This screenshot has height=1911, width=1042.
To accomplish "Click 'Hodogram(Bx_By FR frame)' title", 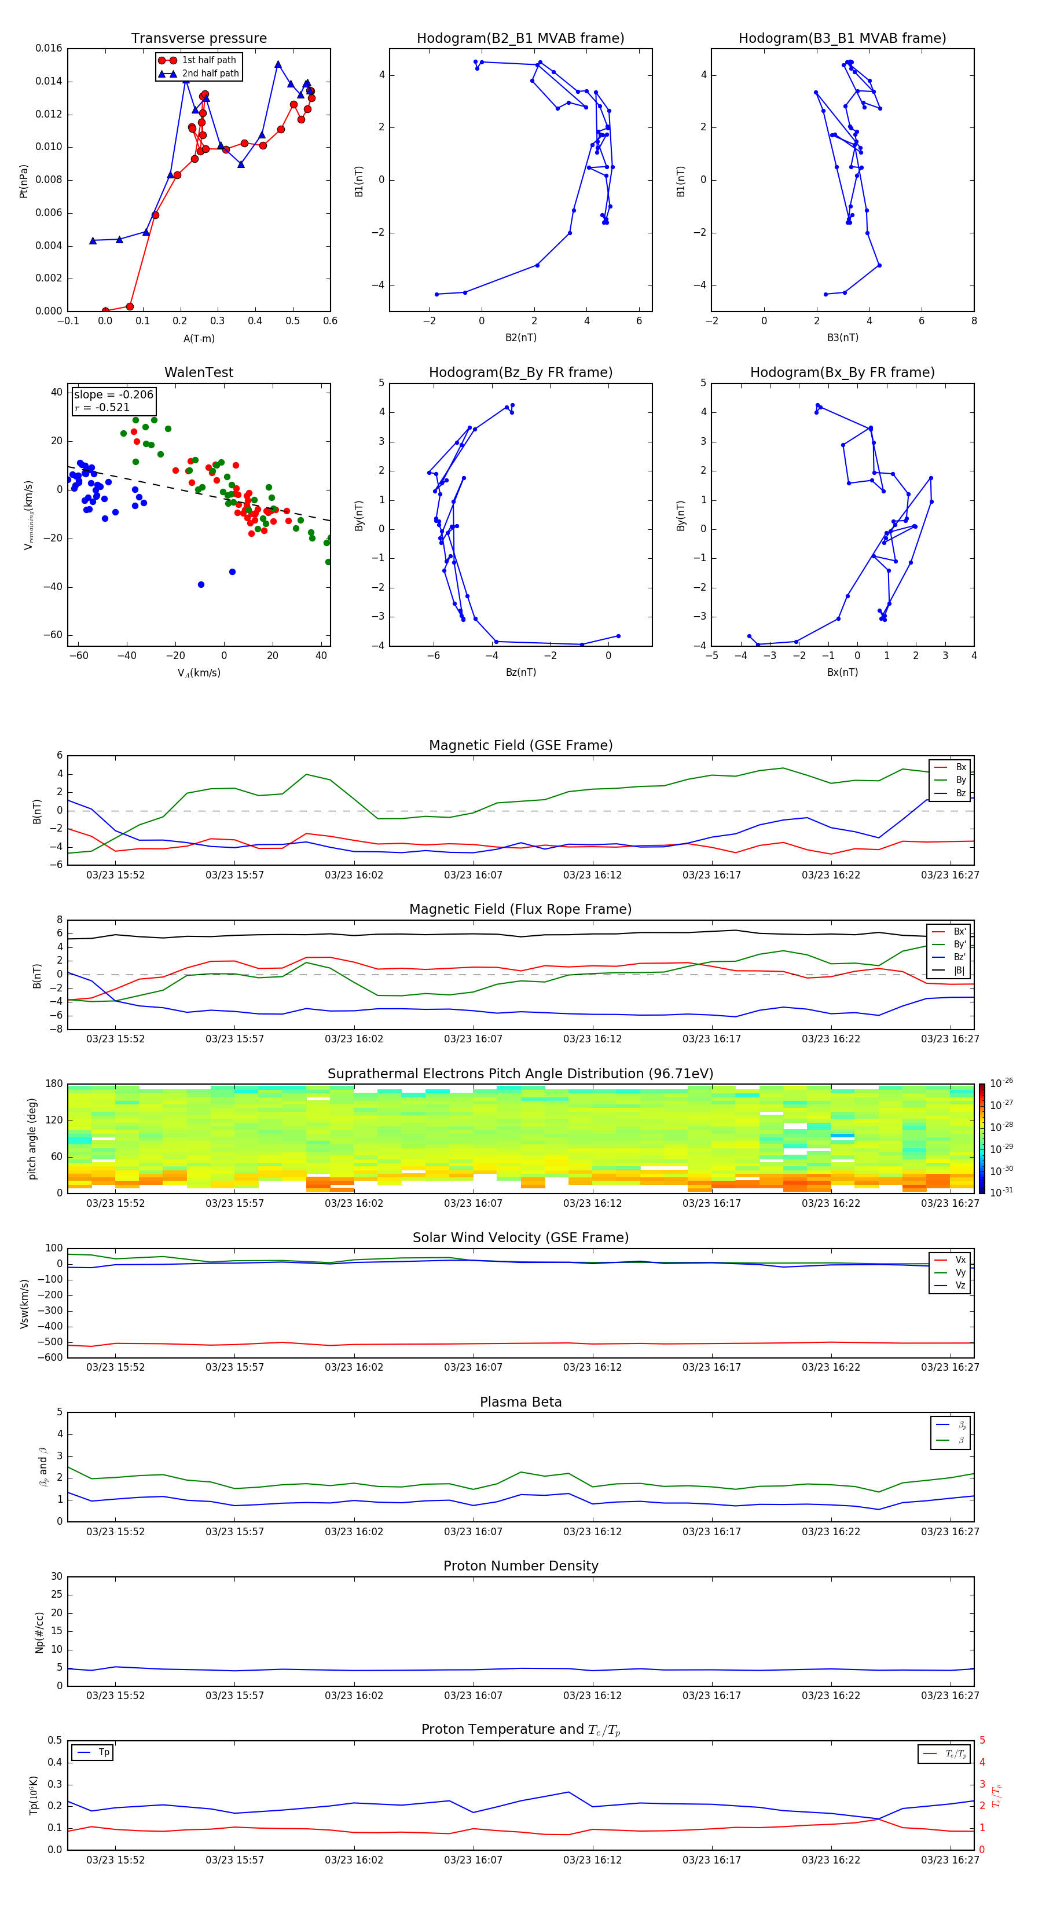I will coord(842,372).
